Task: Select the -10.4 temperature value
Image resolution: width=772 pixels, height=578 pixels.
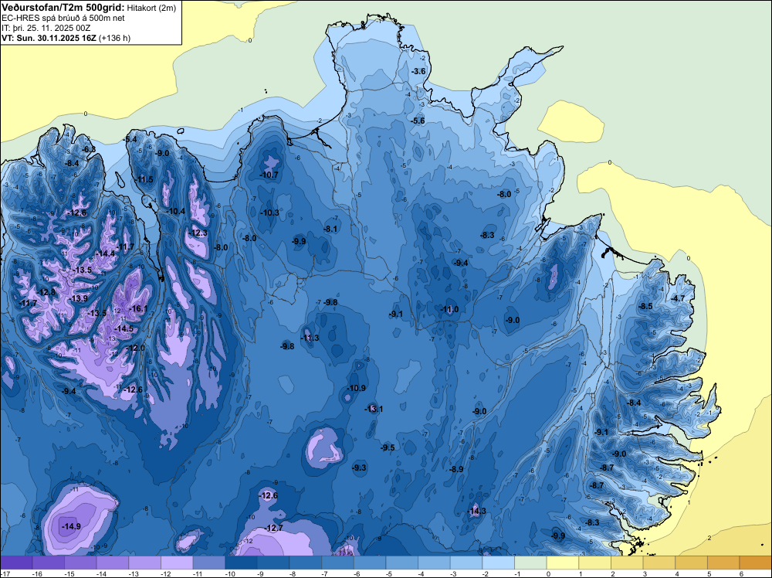Action: (x=176, y=211)
